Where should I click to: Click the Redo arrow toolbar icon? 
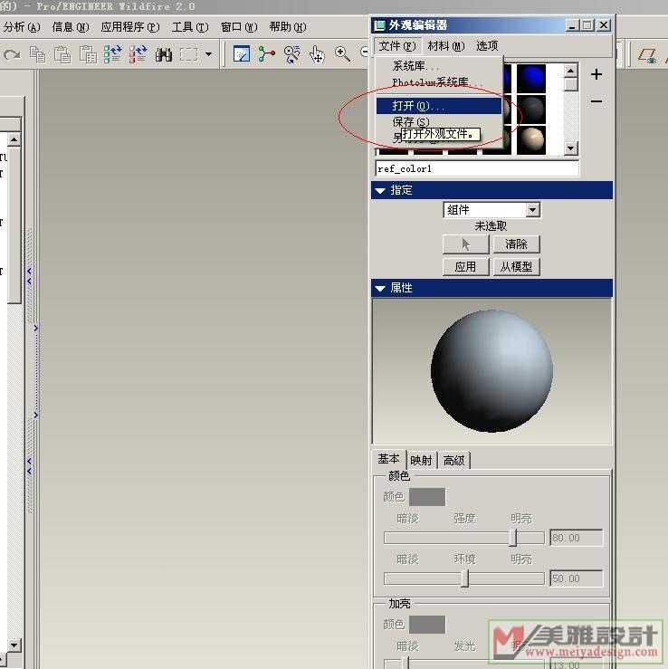tap(12, 54)
